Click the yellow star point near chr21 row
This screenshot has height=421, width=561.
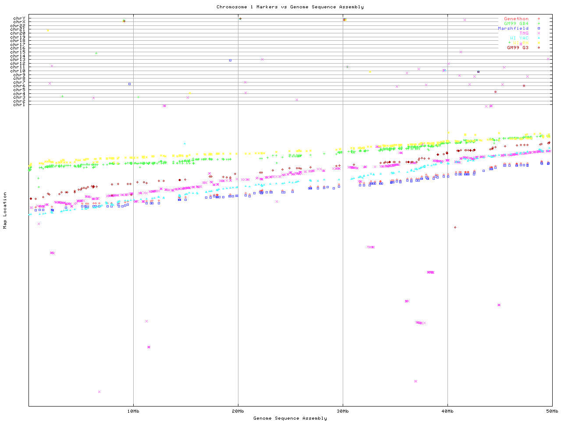point(48,31)
